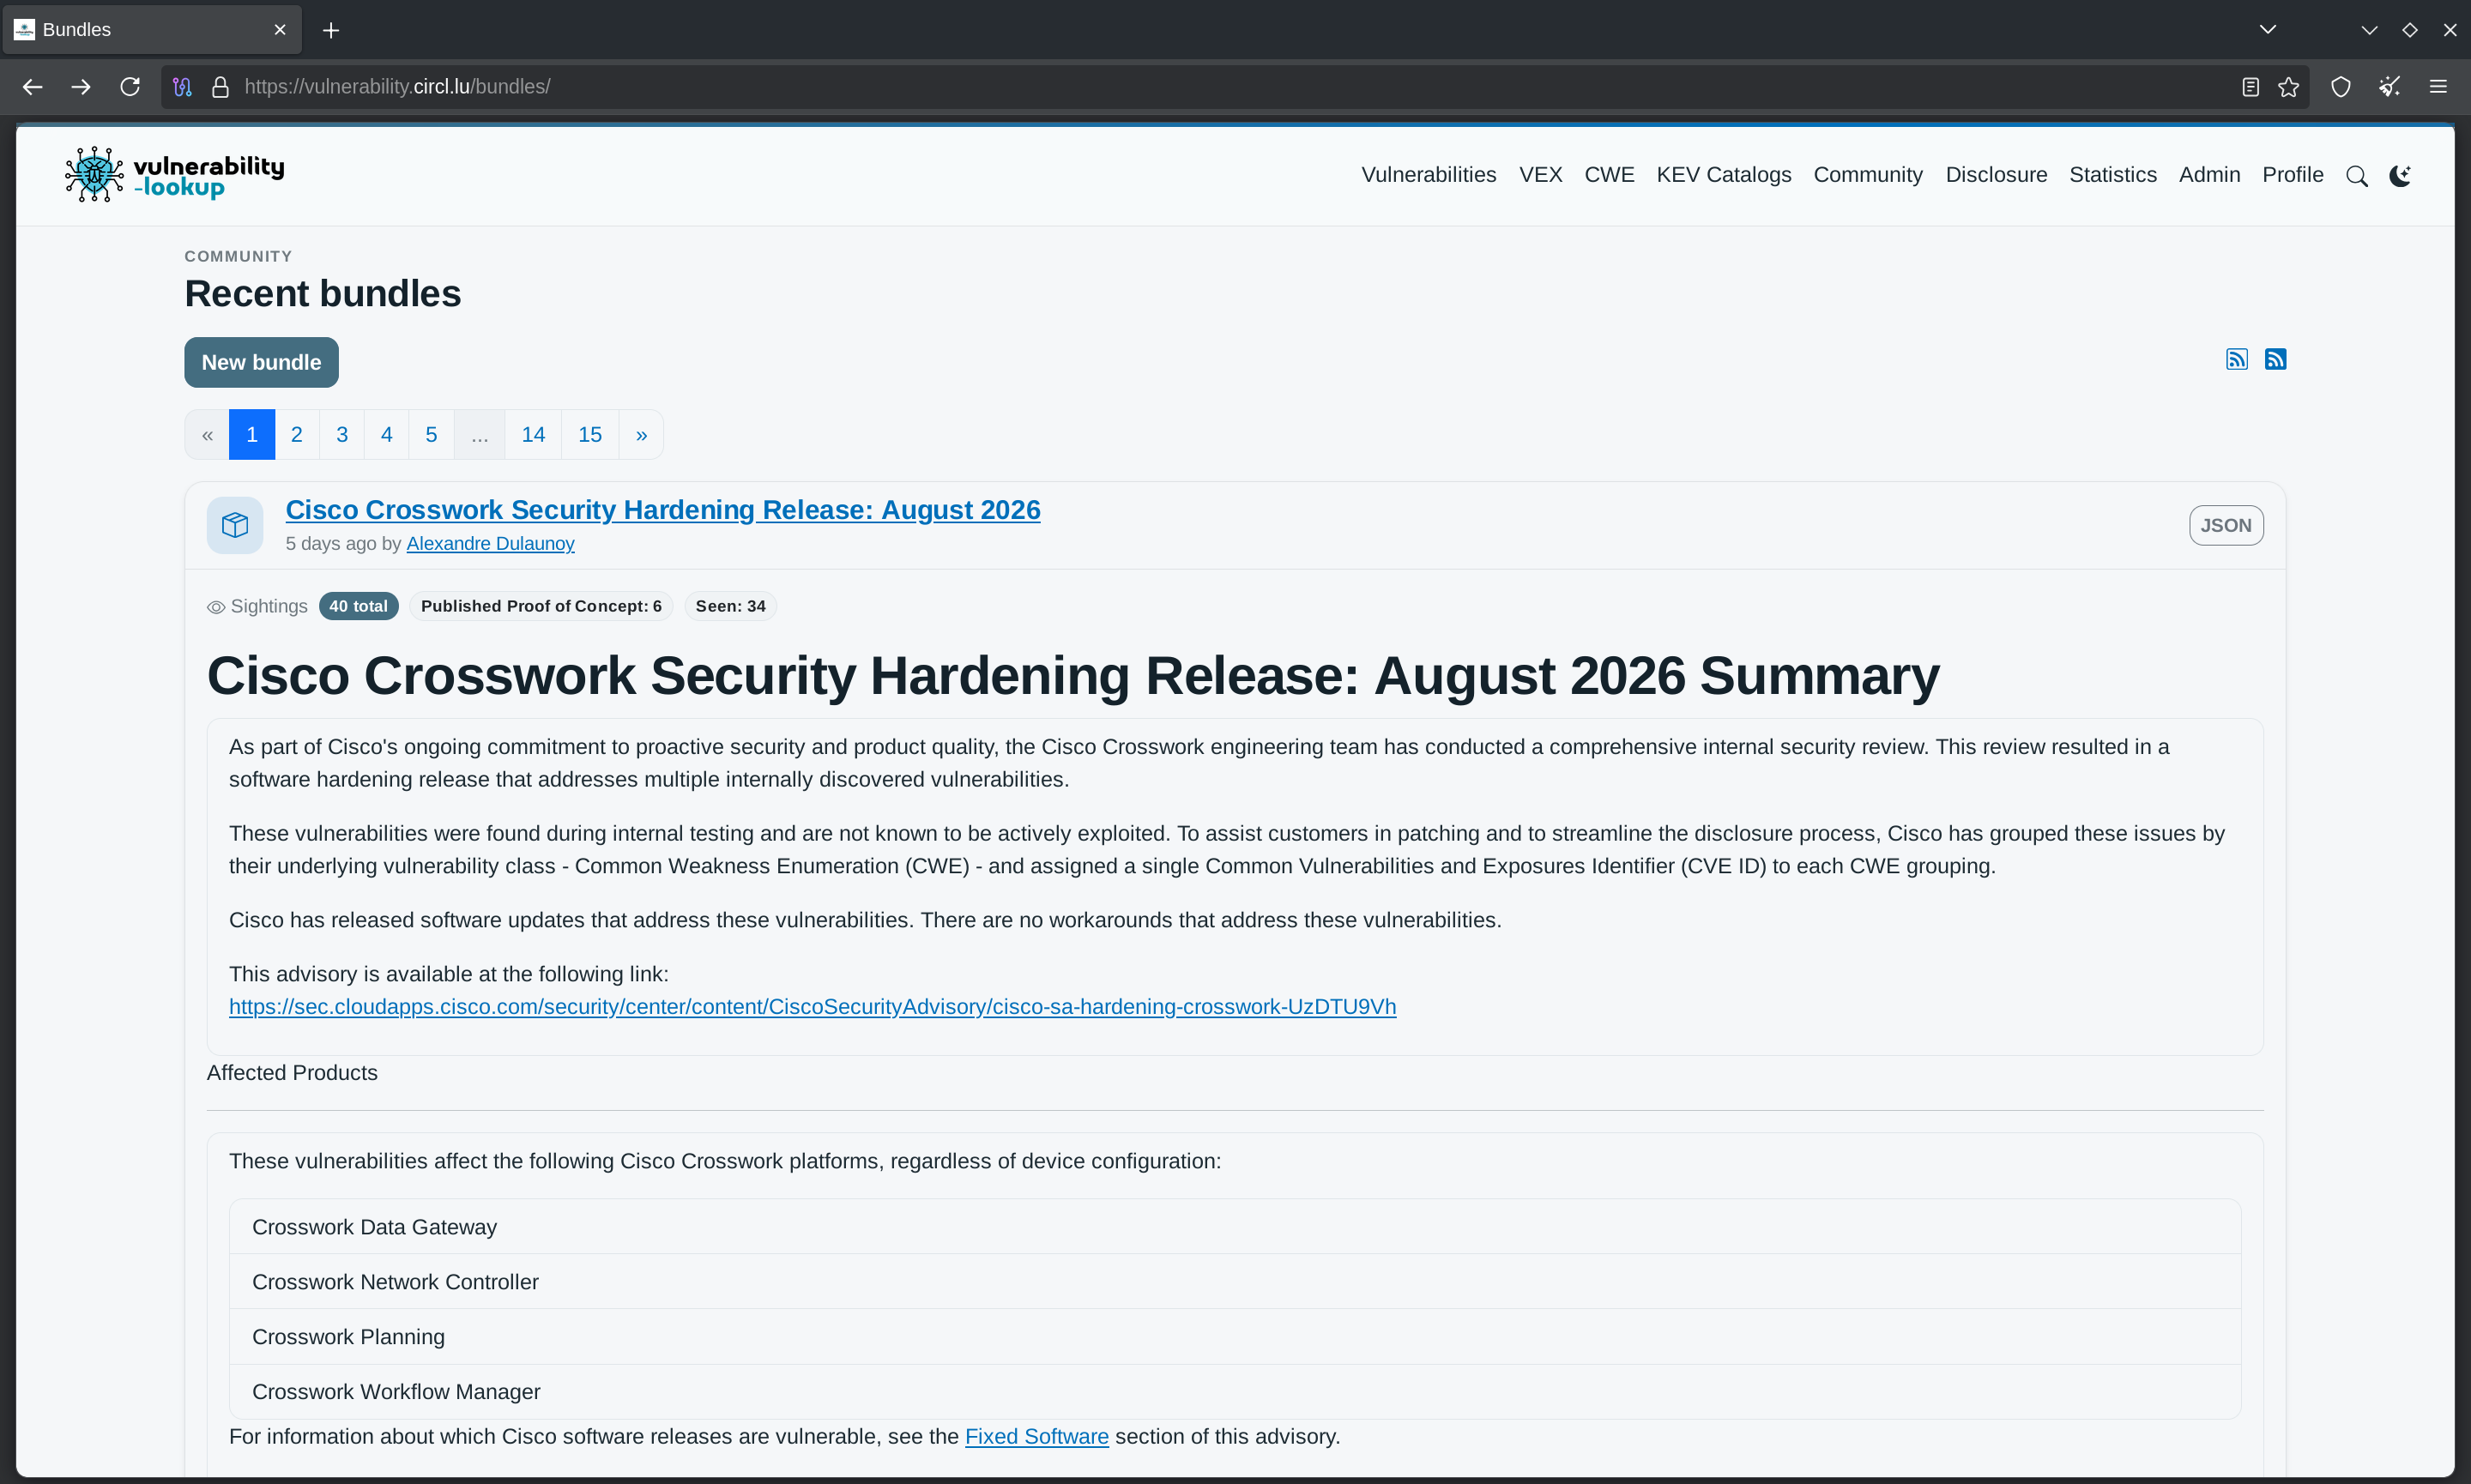Image resolution: width=2471 pixels, height=1484 pixels.
Task: Open the Disclosure menu
Action: [x=1996, y=175]
